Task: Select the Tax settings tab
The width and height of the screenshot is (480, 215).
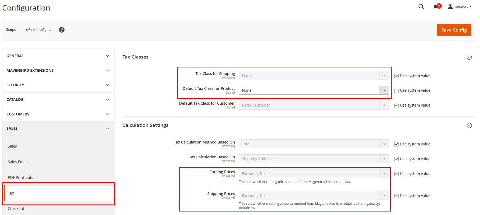Action: tap(59, 193)
